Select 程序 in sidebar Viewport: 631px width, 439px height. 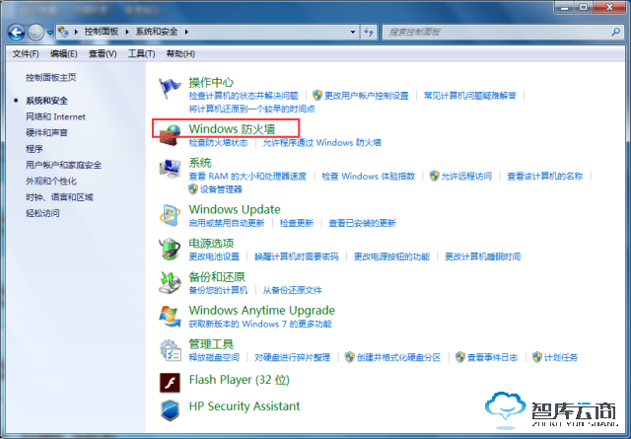pyautogui.click(x=35, y=149)
